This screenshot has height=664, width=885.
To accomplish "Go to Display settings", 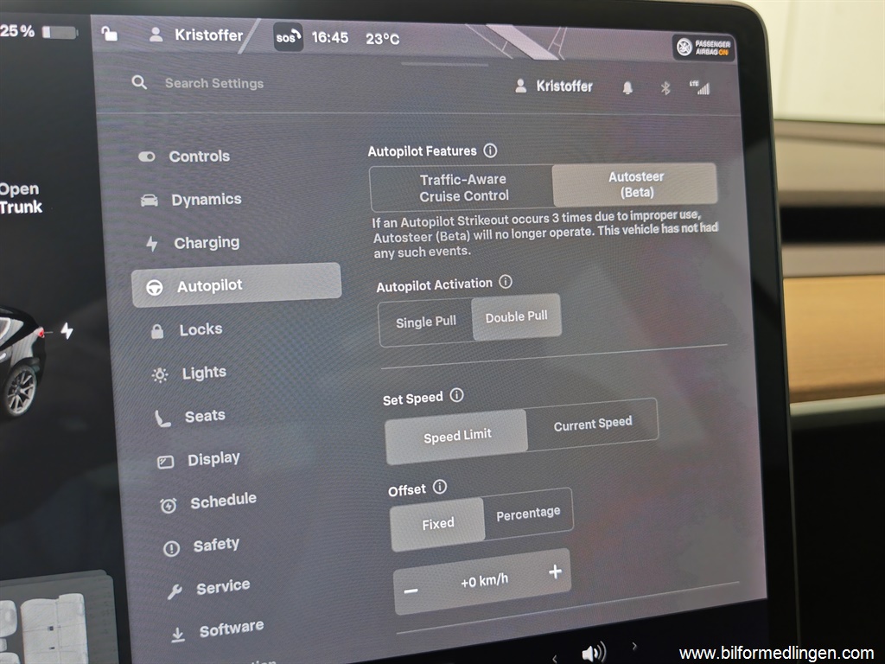I will (198, 460).
